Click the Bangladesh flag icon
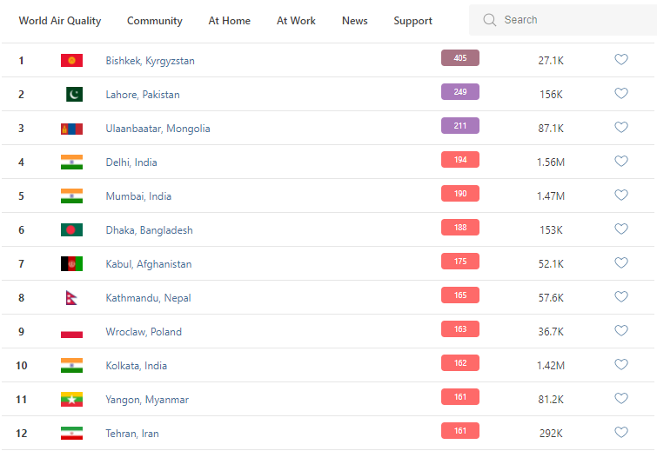The width and height of the screenshot is (657, 451). 71,229
